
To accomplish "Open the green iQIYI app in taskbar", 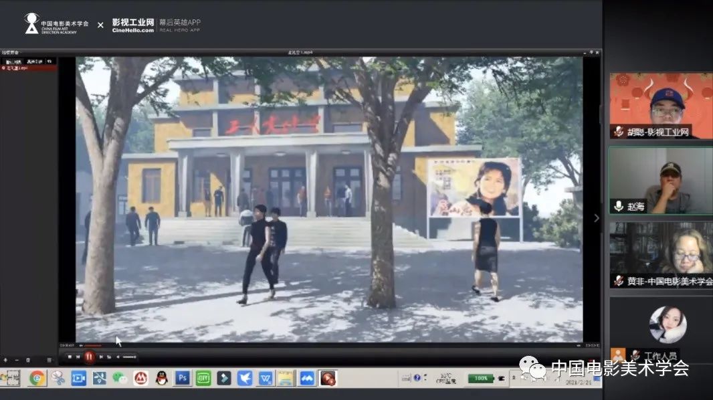I will 203,379.
